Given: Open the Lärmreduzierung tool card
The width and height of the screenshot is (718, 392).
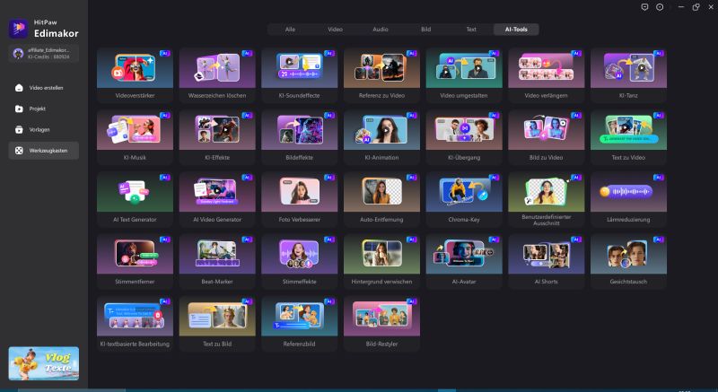Looking at the screenshot, I should point(628,196).
